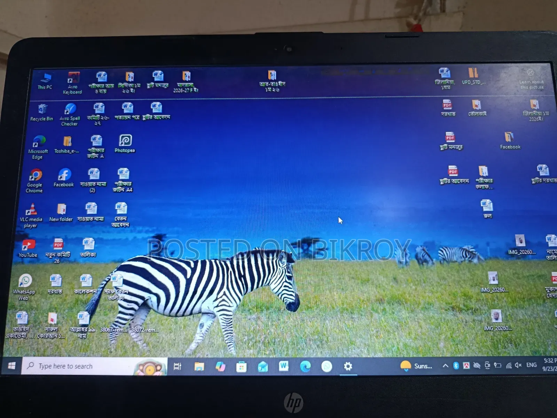This screenshot has width=557, height=418.
Task: Select the 38072-rem... file on the desktop
Action: pos(145,330)
